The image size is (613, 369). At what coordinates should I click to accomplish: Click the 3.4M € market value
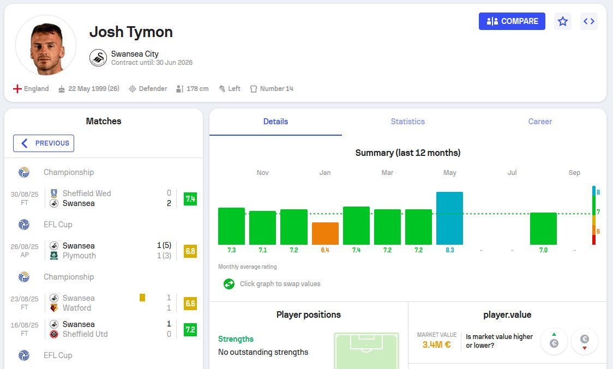click(x=436, y=345)
